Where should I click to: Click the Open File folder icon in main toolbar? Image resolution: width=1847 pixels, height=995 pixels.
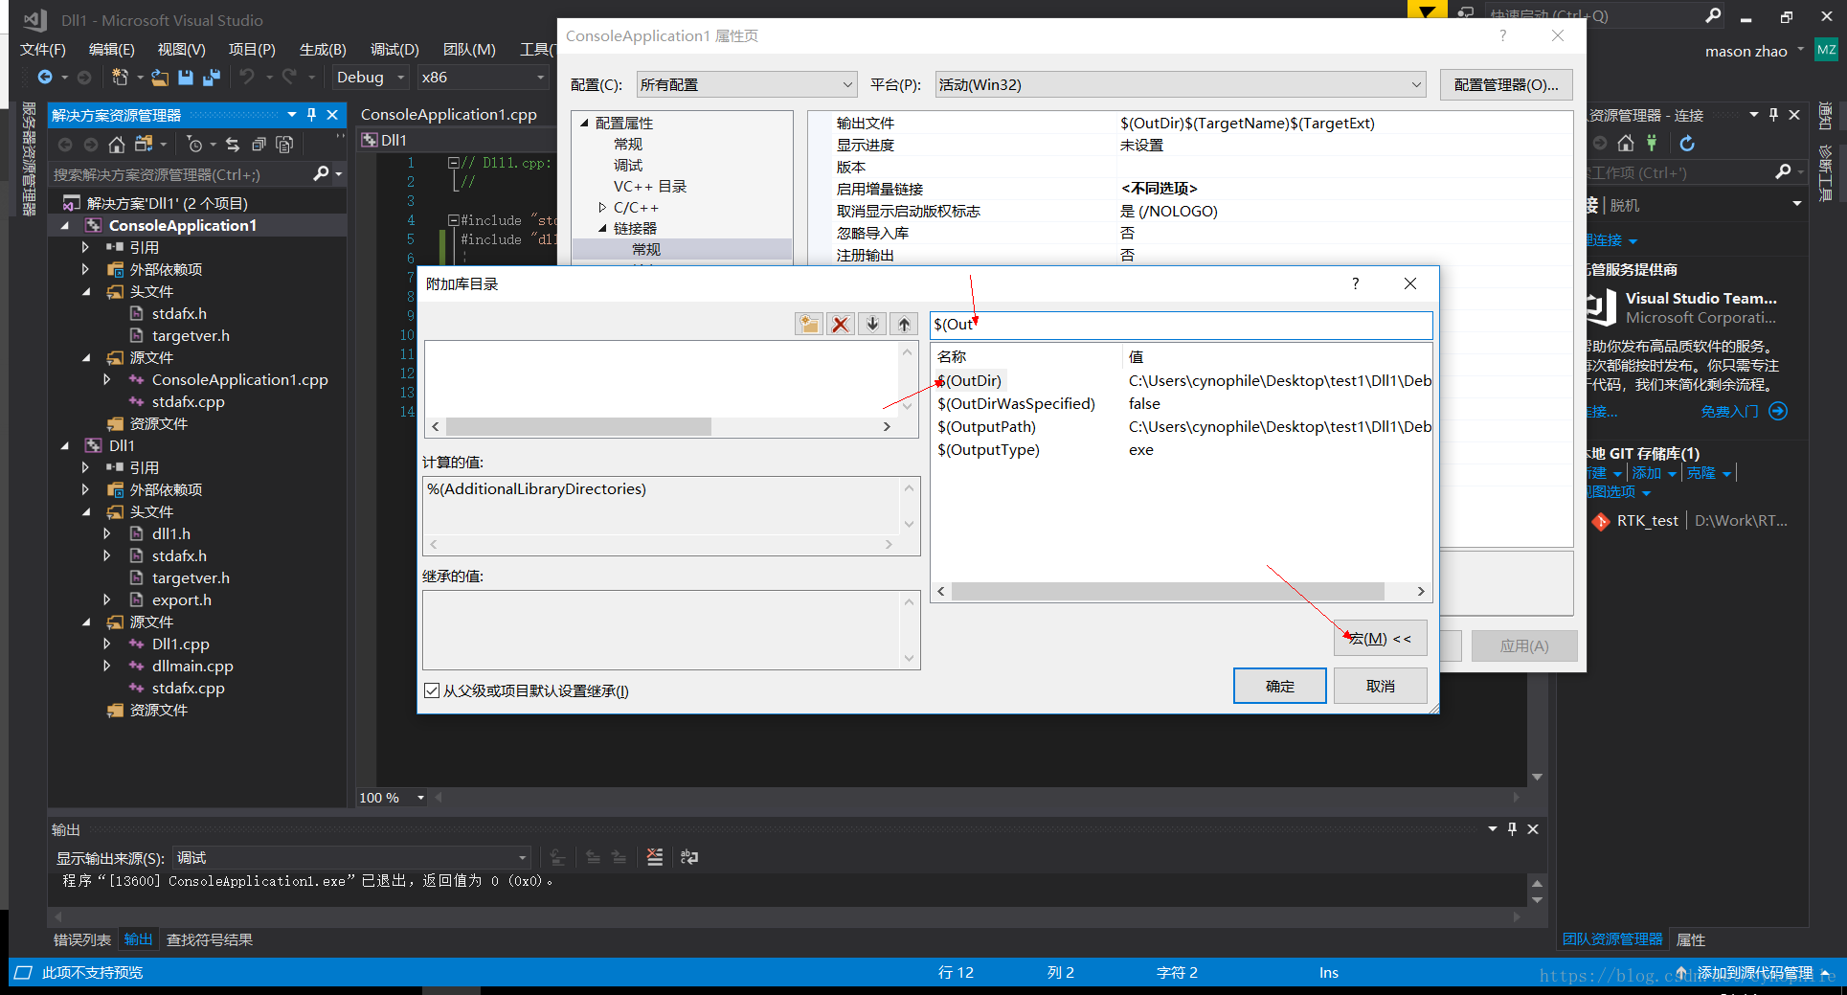click(x=160, y=77)
